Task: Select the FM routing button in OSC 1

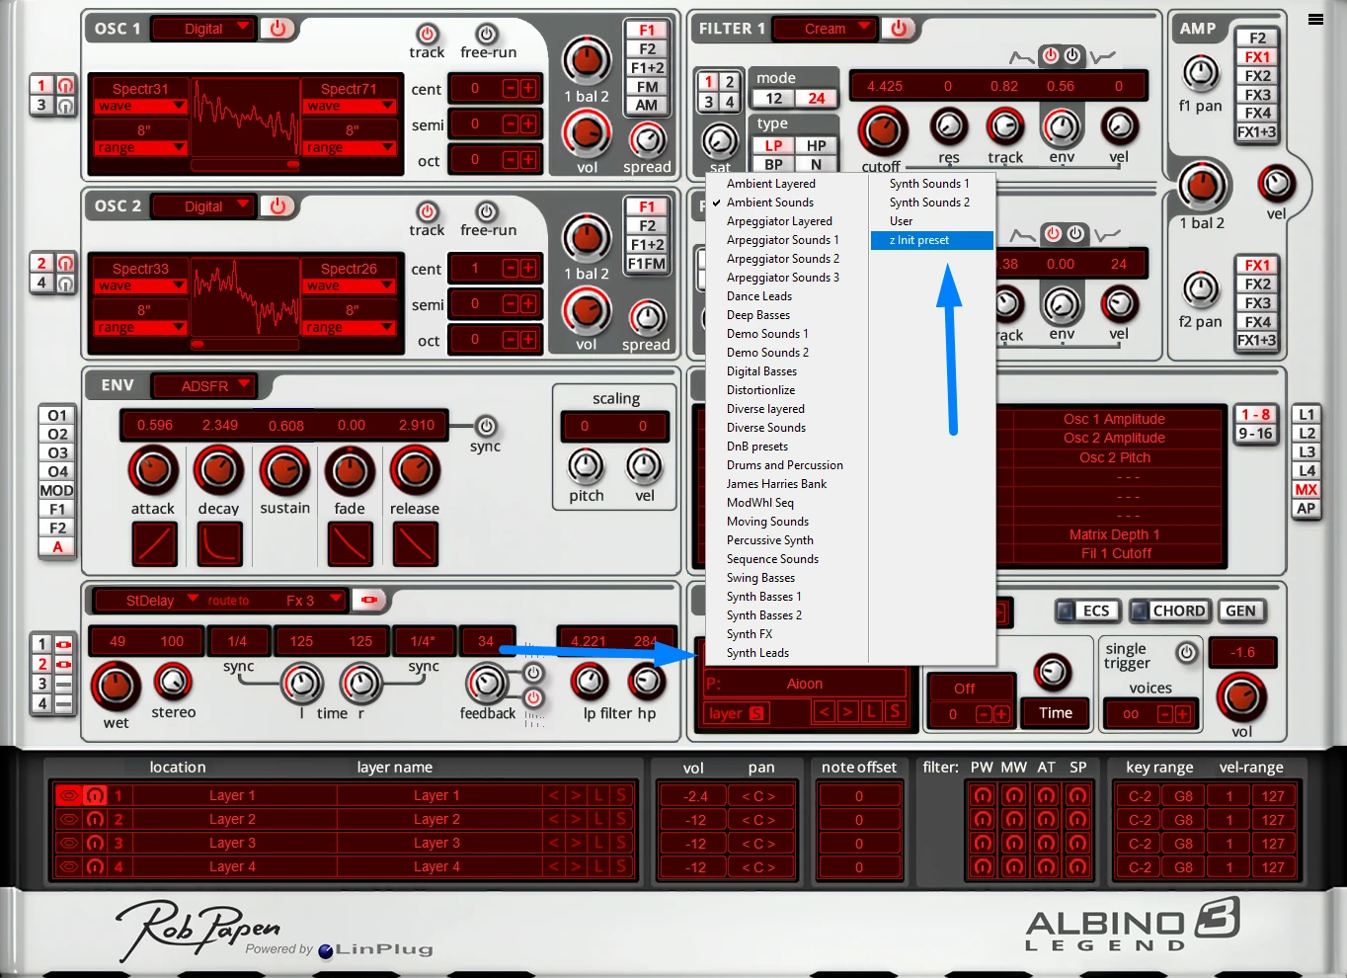Action: [647, 87]
